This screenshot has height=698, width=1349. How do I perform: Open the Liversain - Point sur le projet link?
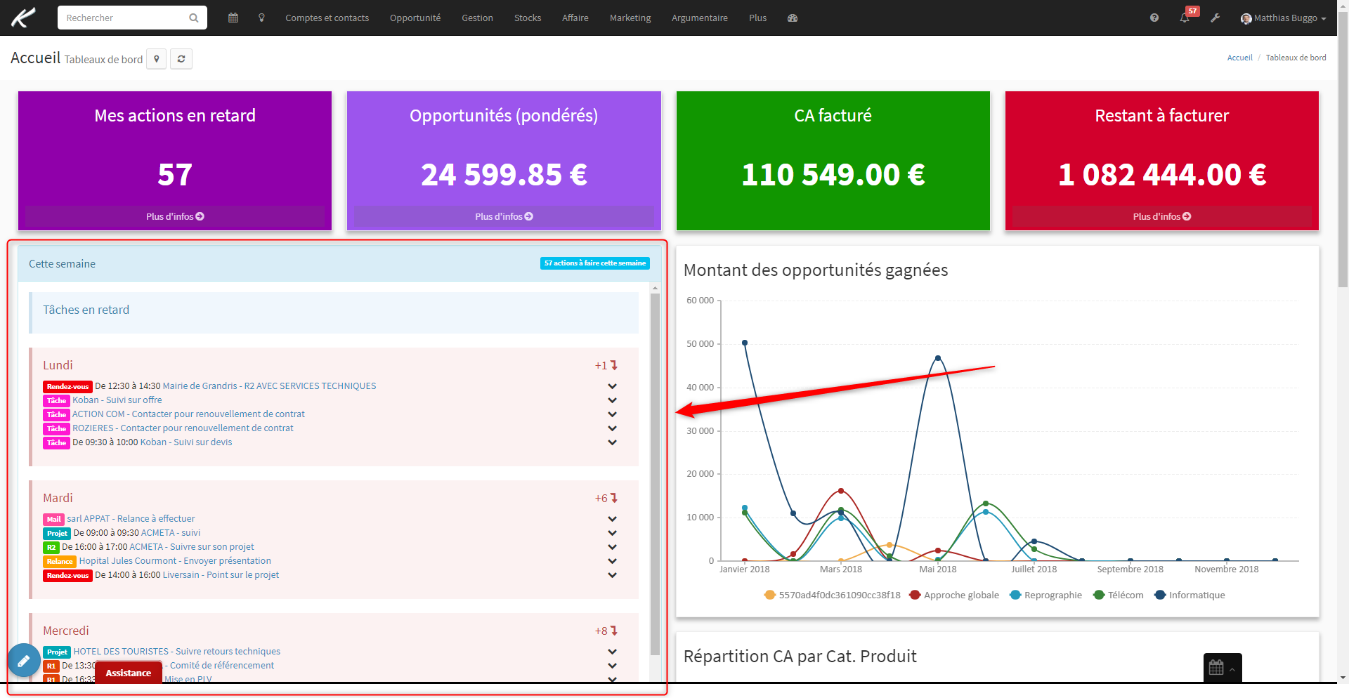coord(221,575)
